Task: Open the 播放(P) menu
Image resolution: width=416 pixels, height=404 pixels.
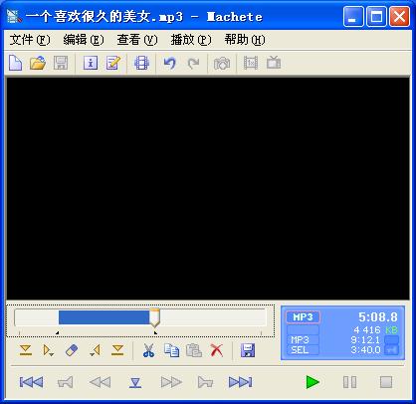Action: click(191, 40)
